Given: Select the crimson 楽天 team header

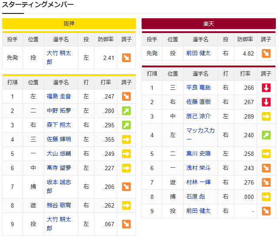Looking at the screenshot, I should click(x=208, y=23).
